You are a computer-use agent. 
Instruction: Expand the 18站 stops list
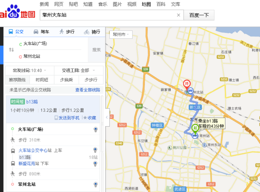(x=93, y=157)
